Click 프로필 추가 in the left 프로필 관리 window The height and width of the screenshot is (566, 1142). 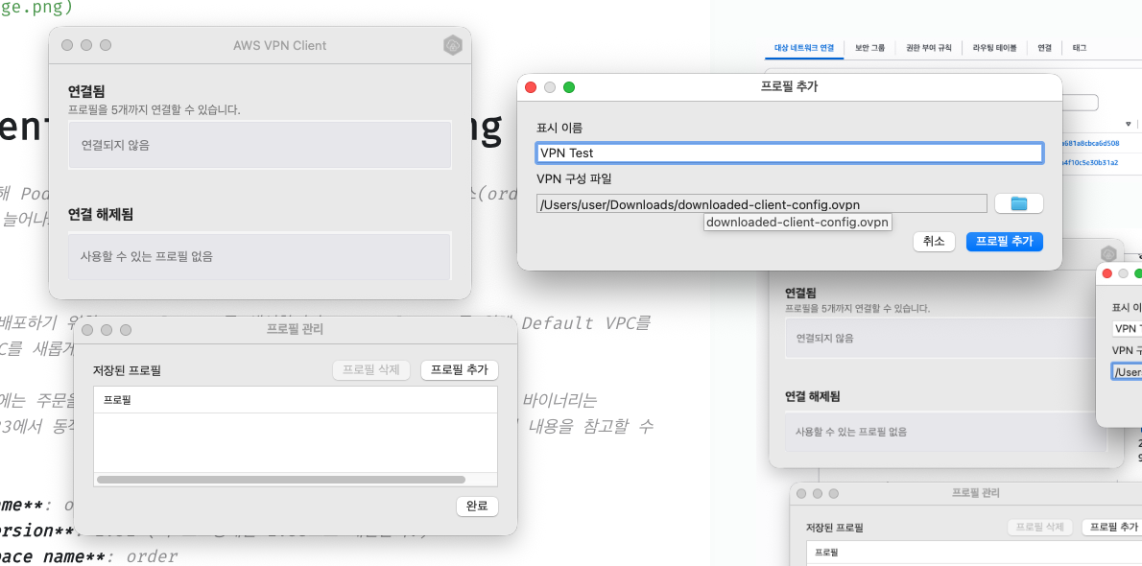(x=459, y=369)
